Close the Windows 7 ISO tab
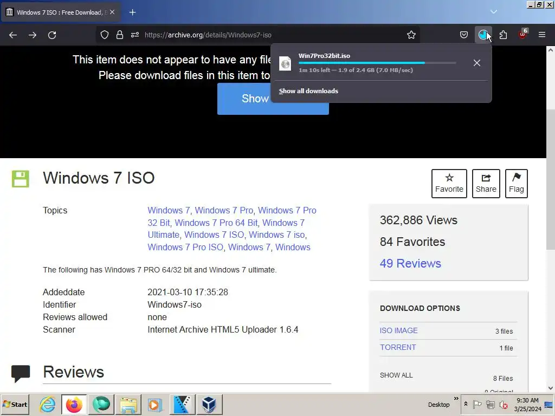This screenshot has width=555, height=416. (x=112, y=12)
